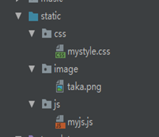Click the image folder icon
Image resolution: width=159 pixels, height=137 pixels.
click(47, 68)
